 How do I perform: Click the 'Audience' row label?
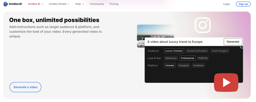point(153,51)
